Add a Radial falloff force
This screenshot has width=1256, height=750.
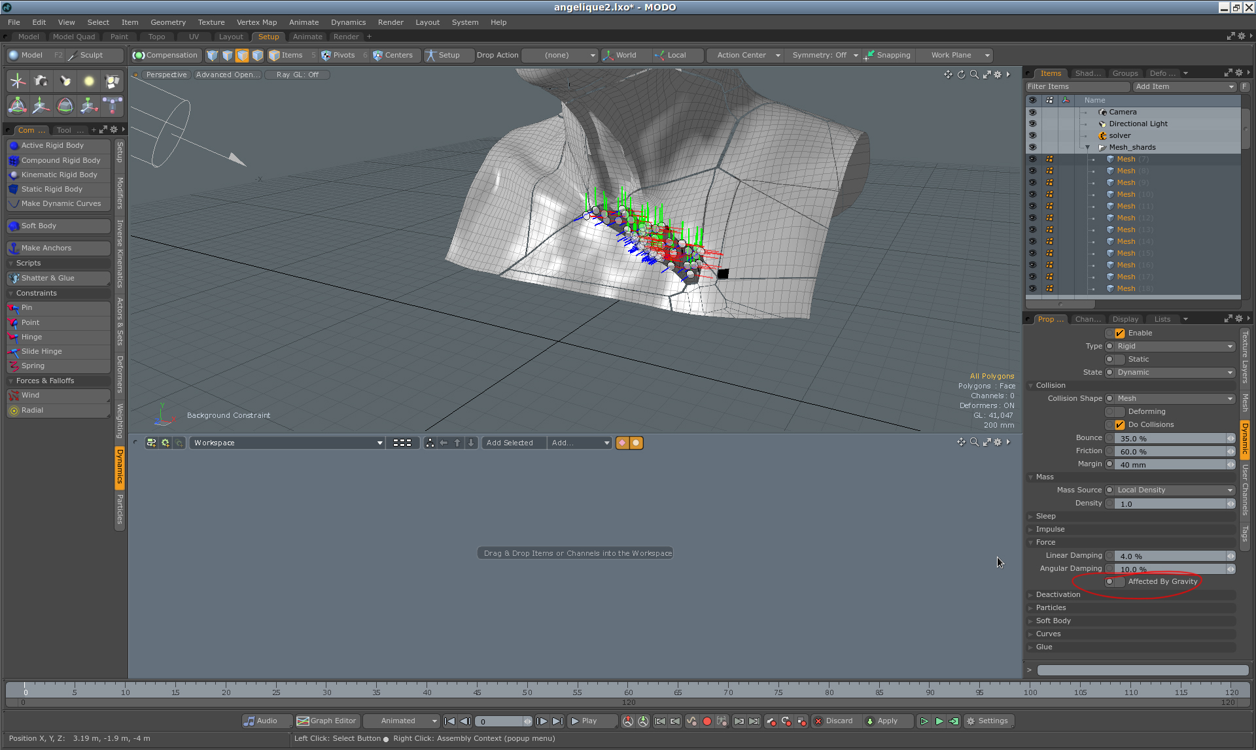tap(58, 410)
